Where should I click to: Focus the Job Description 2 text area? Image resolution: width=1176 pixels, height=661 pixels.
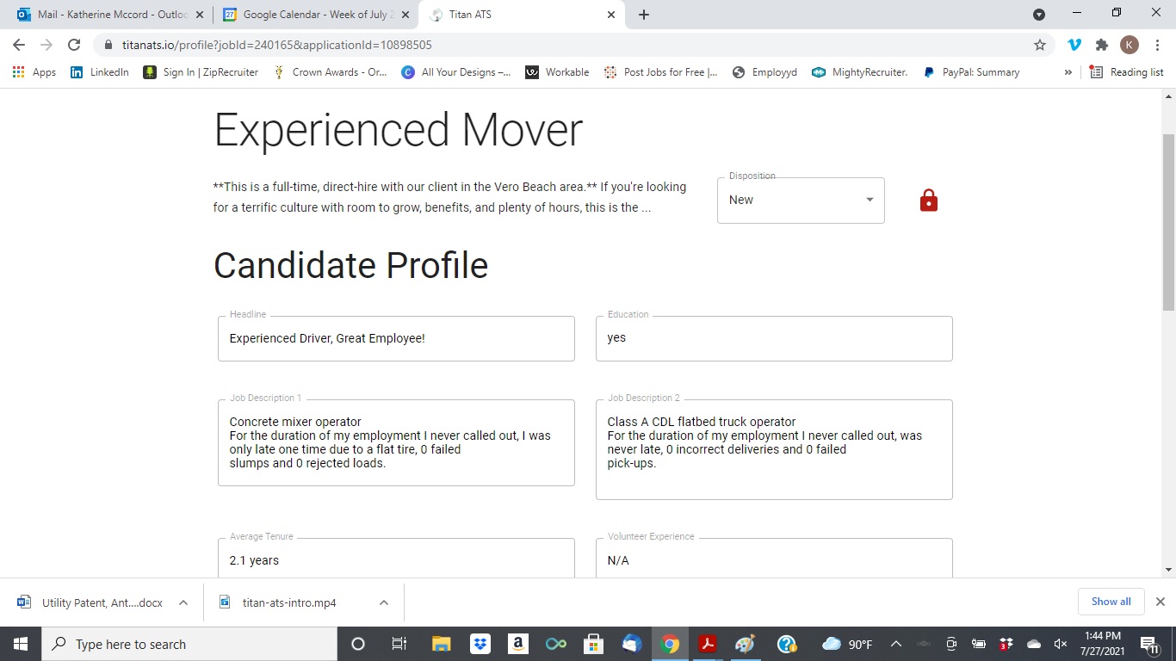[x=774, y=449]
